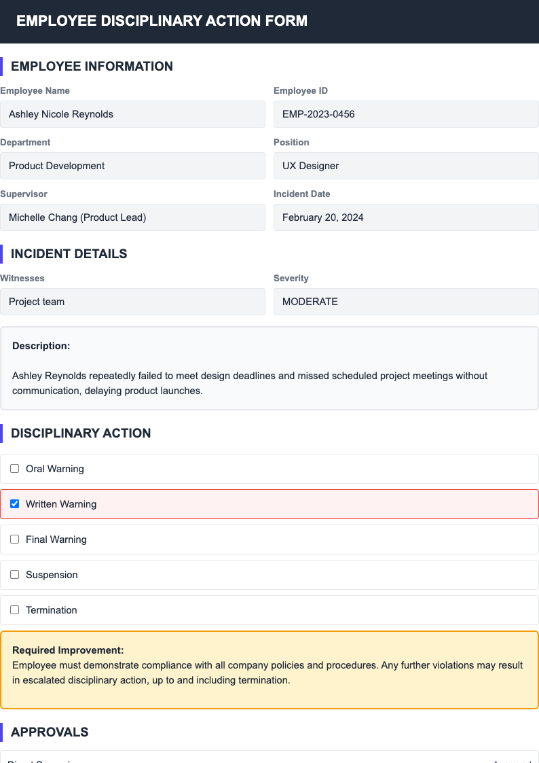Click the Department field showing Product Development
Image resolution: width=539 pixels, height=763 pixels.
(132, 165)
